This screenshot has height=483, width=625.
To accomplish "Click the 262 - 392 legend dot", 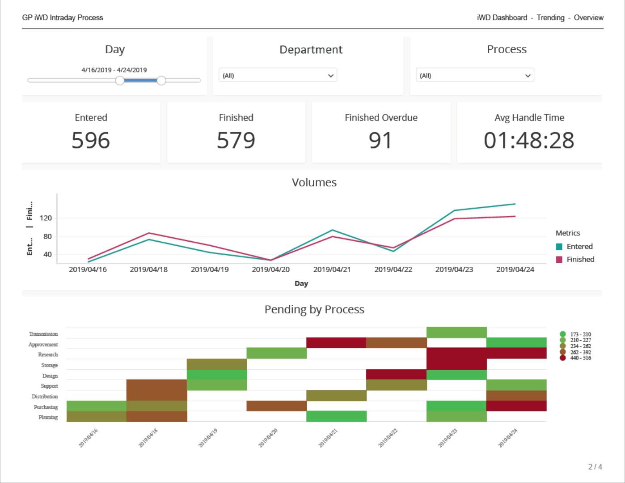I will (x=562, y=352).
